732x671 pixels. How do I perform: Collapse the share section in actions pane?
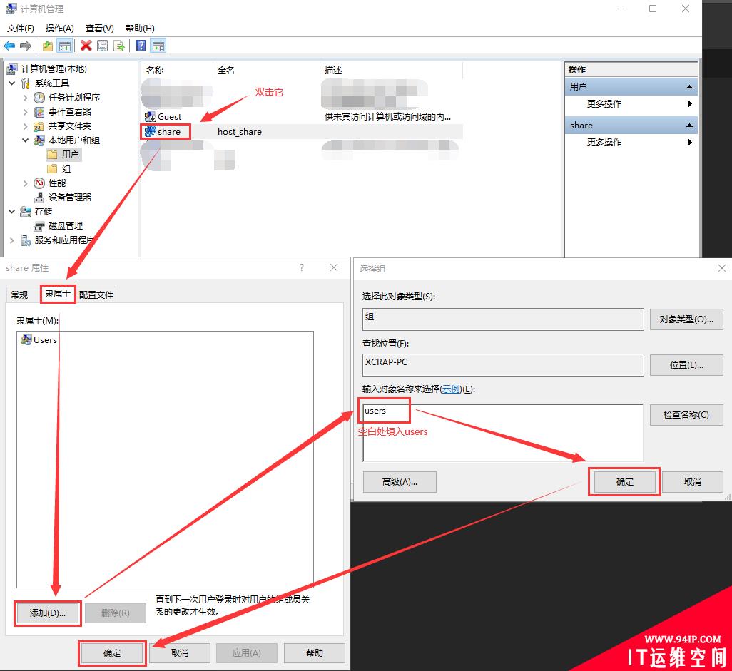689,125
